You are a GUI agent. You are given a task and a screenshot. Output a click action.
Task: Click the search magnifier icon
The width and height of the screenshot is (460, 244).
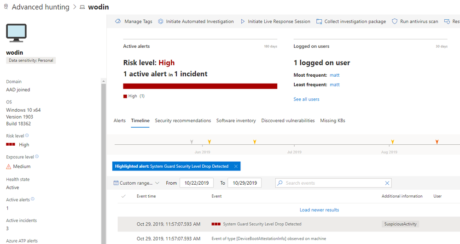tap(280, 183)
